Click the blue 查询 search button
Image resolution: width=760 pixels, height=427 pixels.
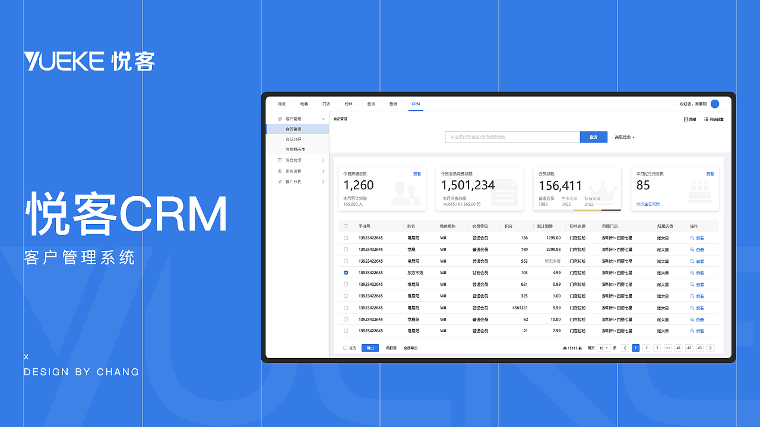[594, 137]
